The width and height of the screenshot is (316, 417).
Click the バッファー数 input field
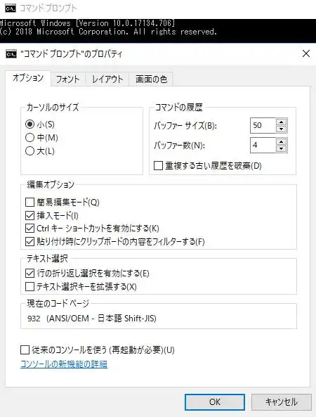(263, 145)
